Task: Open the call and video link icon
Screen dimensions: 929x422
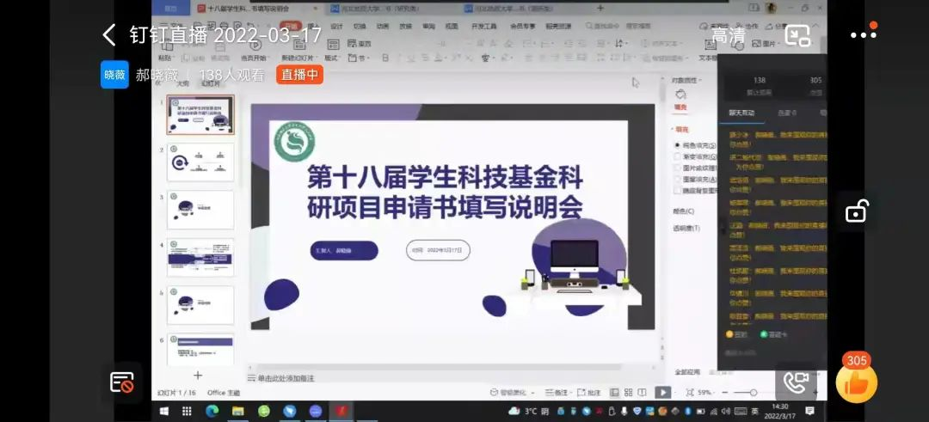Action: coord(795,382)
